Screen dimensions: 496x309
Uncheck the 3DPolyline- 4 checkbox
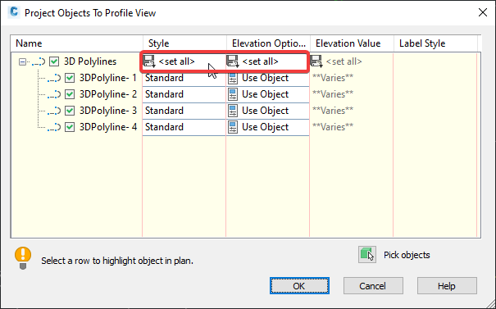[x=70, y=127]
